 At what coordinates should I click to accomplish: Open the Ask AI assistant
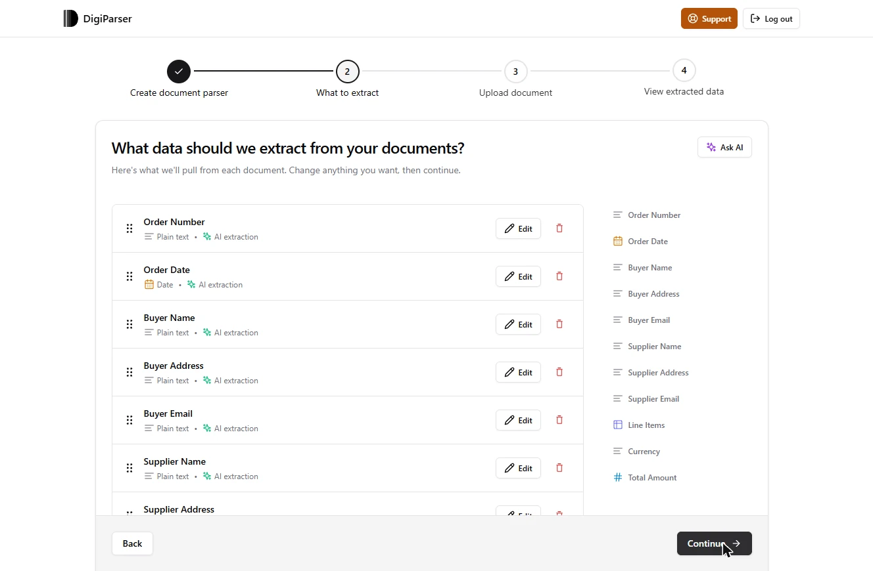(724, 148)
